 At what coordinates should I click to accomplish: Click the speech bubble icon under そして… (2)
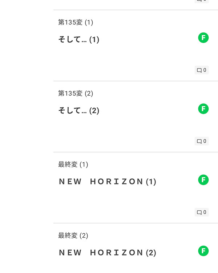[x=199, y=141]
